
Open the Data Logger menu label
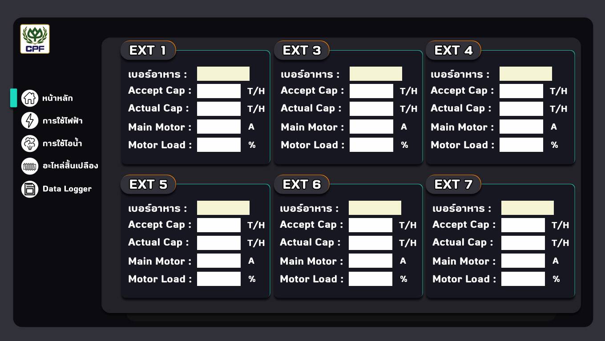tap(67, 189)
